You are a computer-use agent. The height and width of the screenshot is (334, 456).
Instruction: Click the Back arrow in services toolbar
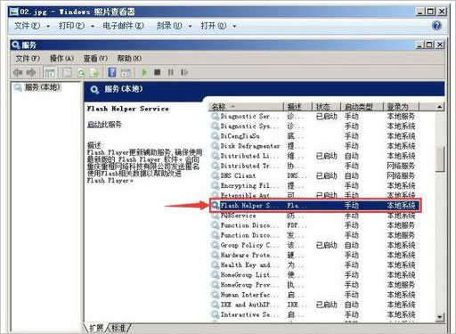tap(18, 72)
